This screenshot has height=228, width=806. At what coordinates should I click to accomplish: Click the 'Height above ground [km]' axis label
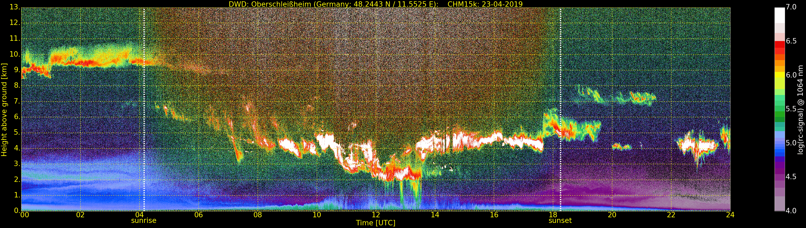(x=4, y=110)
